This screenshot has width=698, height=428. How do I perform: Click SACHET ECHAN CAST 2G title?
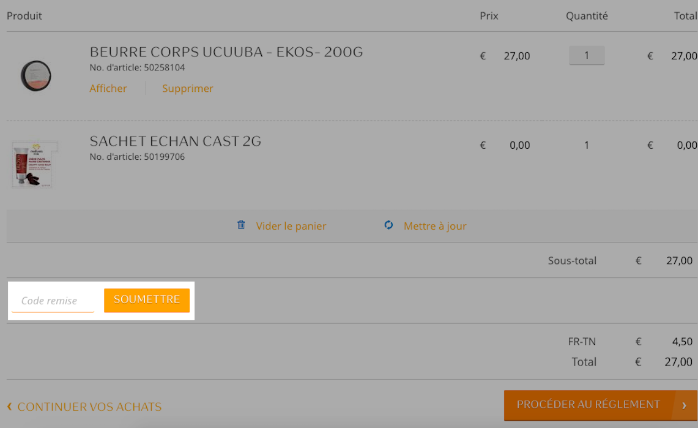(176, 141)
